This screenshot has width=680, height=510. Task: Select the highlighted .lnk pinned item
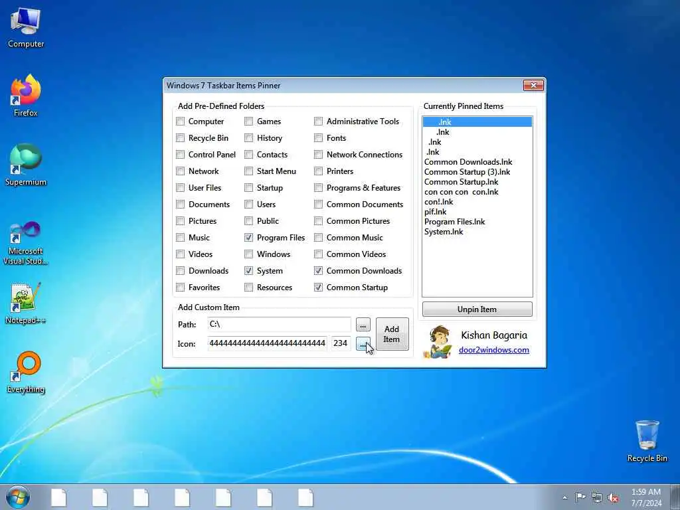point(477,122)
